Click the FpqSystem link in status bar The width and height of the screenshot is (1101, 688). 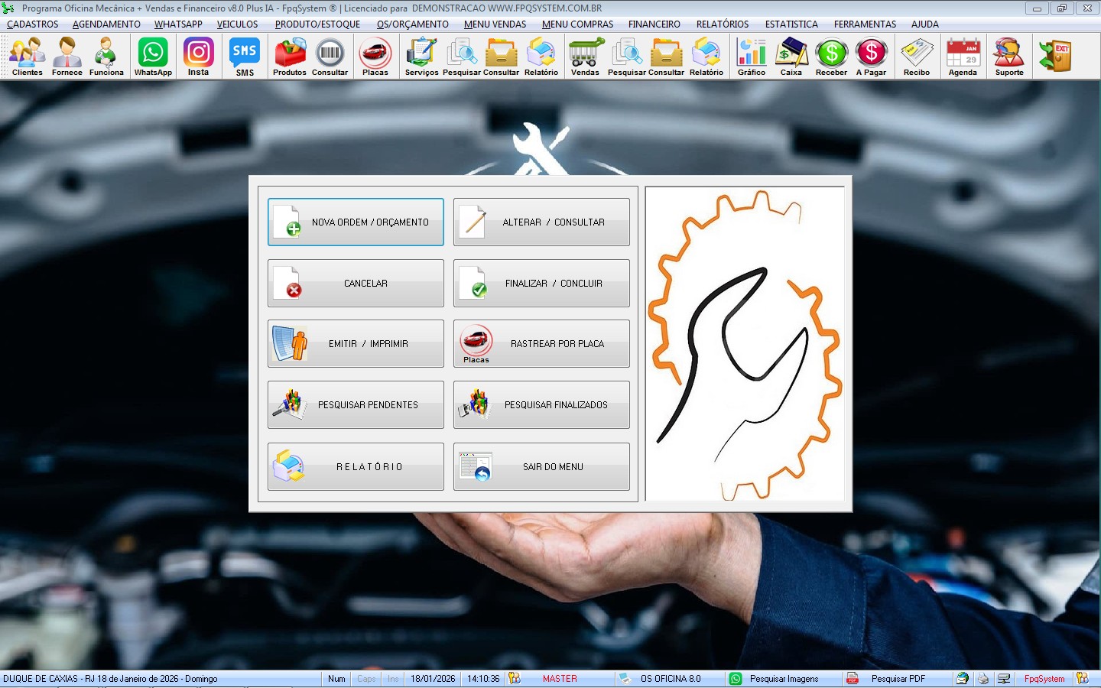(1044, 679)
